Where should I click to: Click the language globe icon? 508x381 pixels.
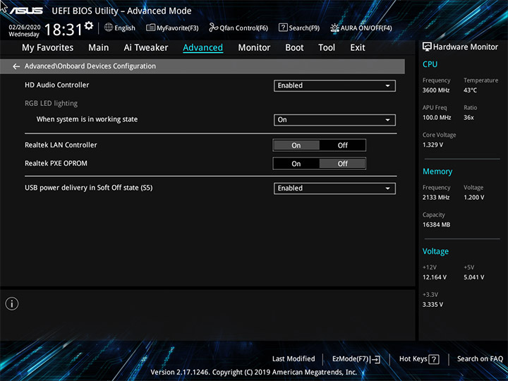(109, 28)
